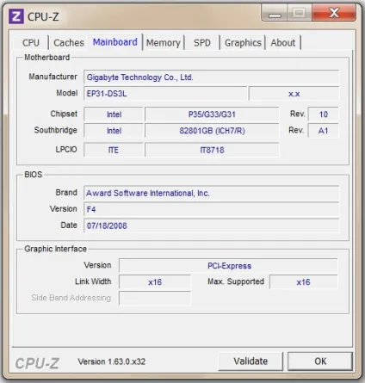Viewport: 365px width, 383px height.
Task: Select the chipset value P35/G33/G31
Action: 212,114
